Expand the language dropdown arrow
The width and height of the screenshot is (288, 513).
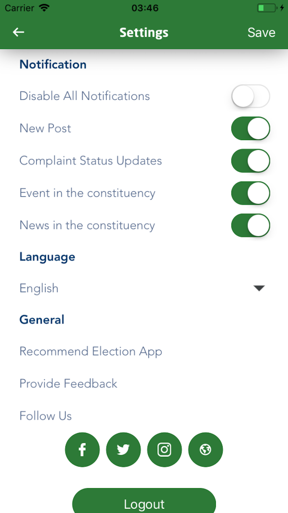[259, 288]
